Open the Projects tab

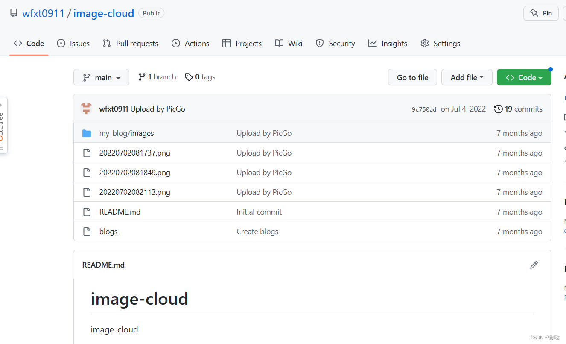click(242, 43)
